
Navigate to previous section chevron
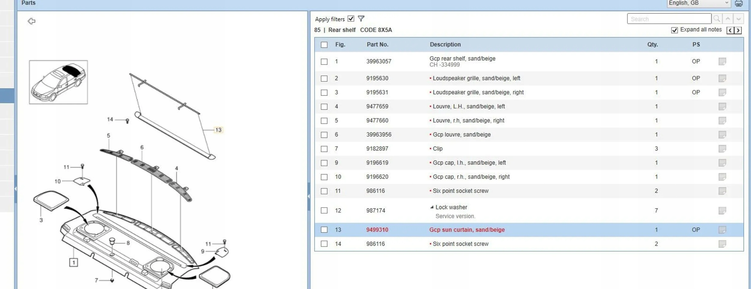click(x=730, y=30)
